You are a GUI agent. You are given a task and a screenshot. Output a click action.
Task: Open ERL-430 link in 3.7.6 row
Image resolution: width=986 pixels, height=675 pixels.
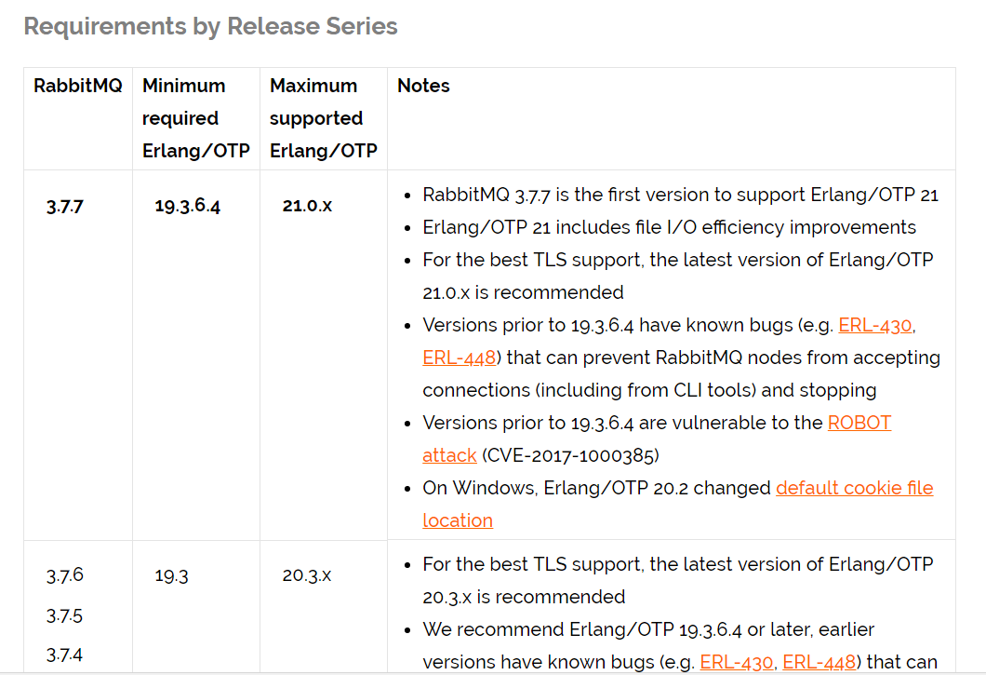(x=737, y=662)
